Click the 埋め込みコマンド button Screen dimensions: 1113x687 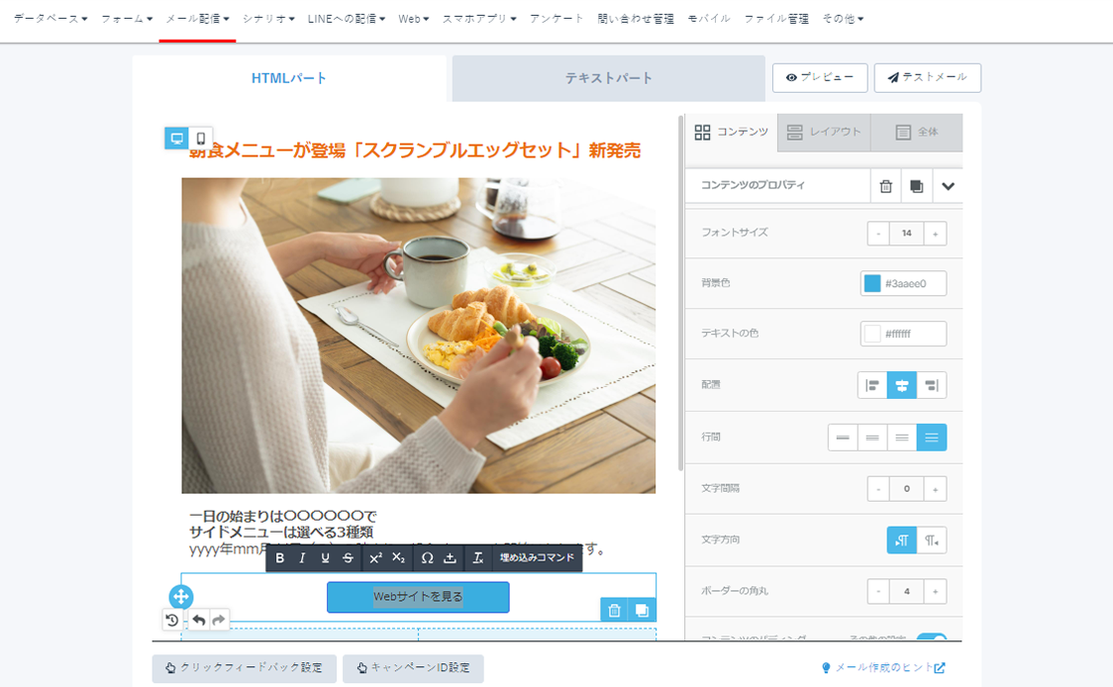coord(537,558)
